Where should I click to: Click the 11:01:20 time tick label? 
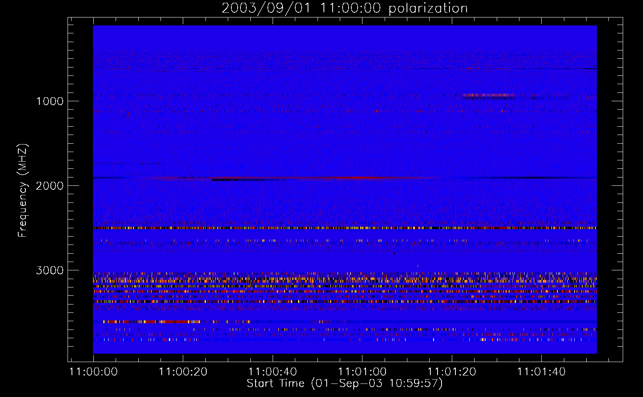coord(452,372)
